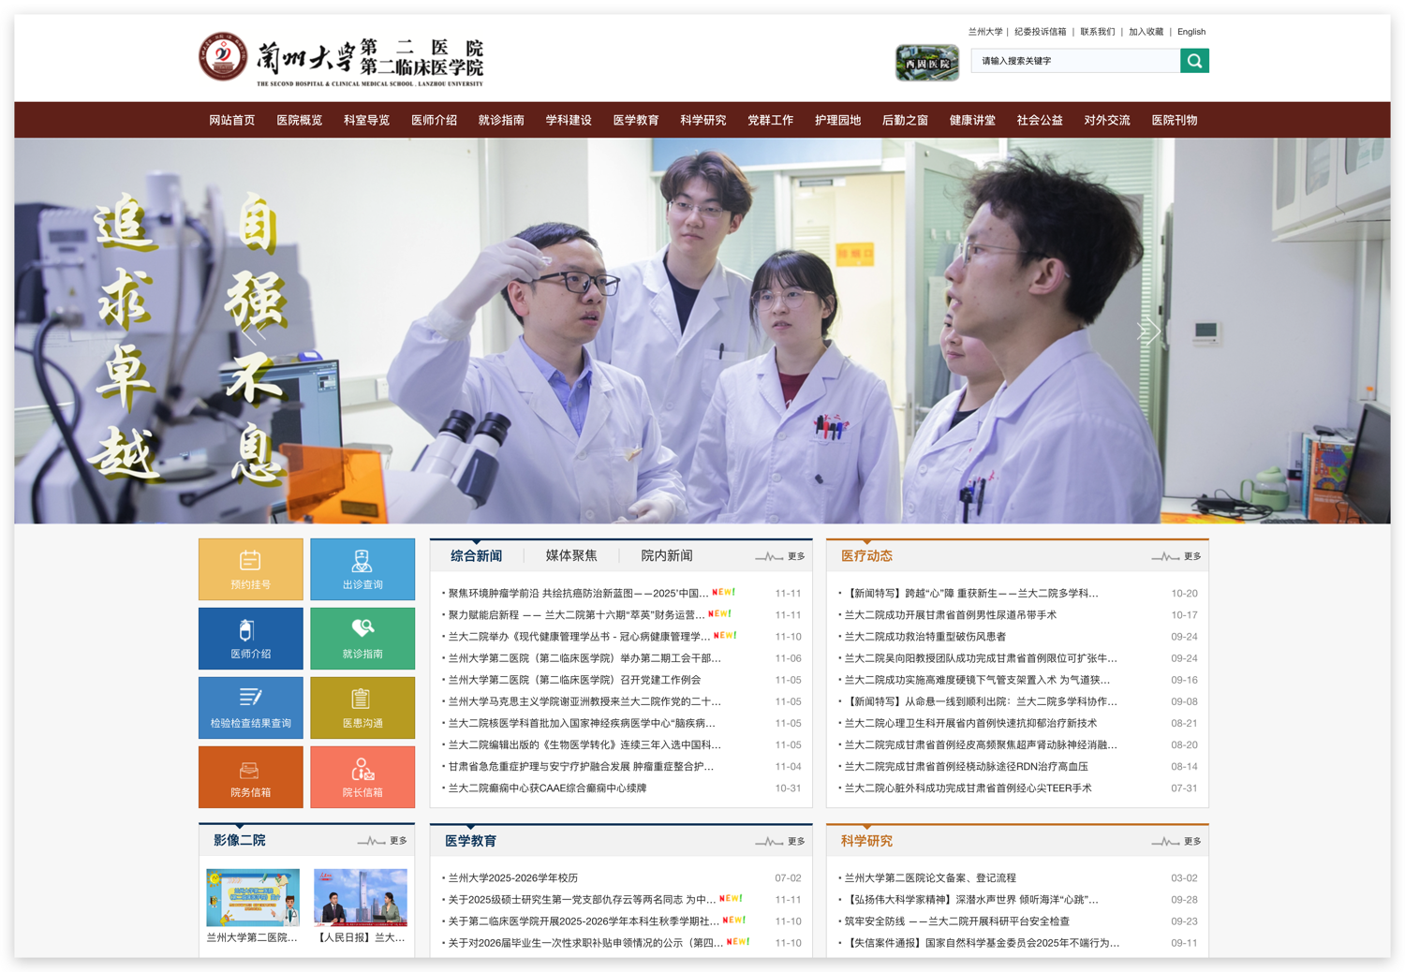Advance the banner with the right arrow
The height and width of the screenshot is (972, 1405).
(1149, 331)
